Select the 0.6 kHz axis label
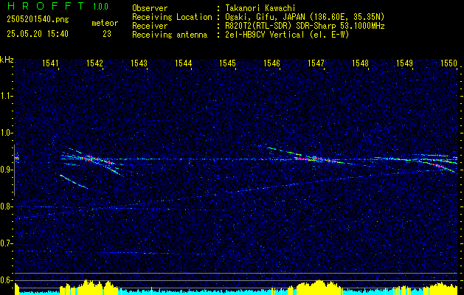464x295 pixels. 7,280
